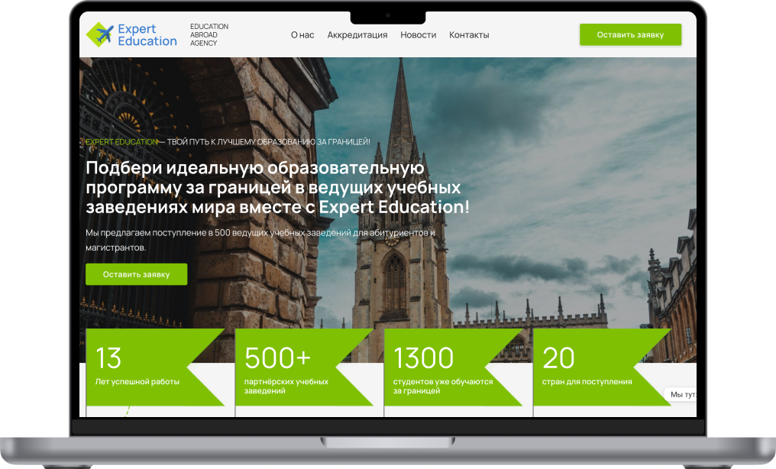Click the green airplane logo icon

(x=100, y=34)
